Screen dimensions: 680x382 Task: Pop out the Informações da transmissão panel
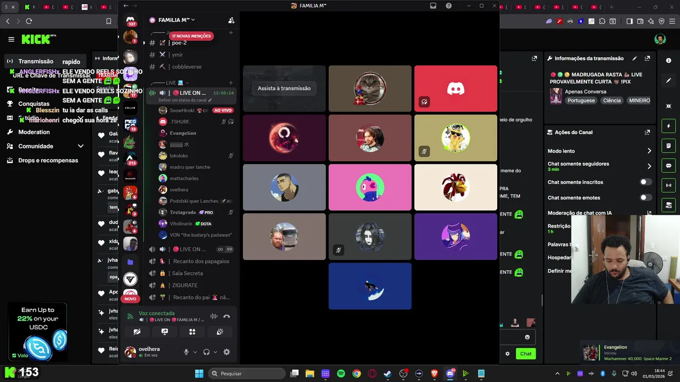pyautogui.click(x=647, y=58)
